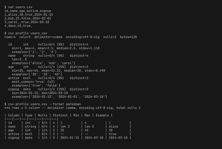Select the examples list containing 'alice', 'bob', 'carol'
This screenshot has width=222, height=149.
click(x=43, y=63)
